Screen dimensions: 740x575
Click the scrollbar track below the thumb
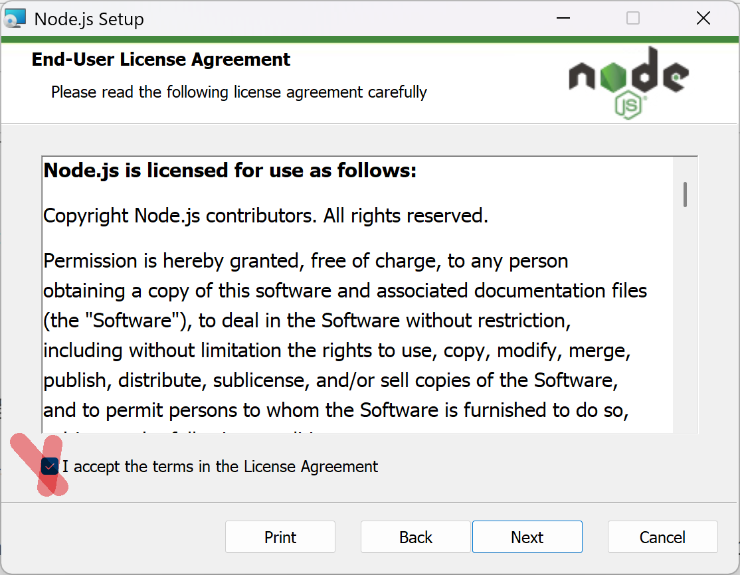coord(685,332)
